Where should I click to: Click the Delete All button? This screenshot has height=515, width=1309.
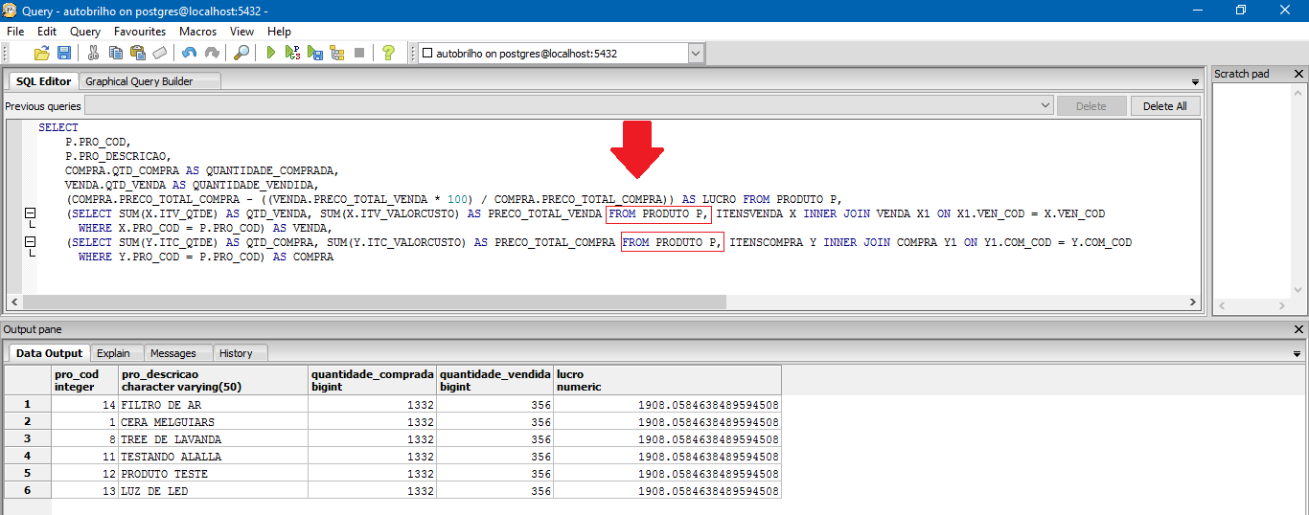pos(1165,106)
